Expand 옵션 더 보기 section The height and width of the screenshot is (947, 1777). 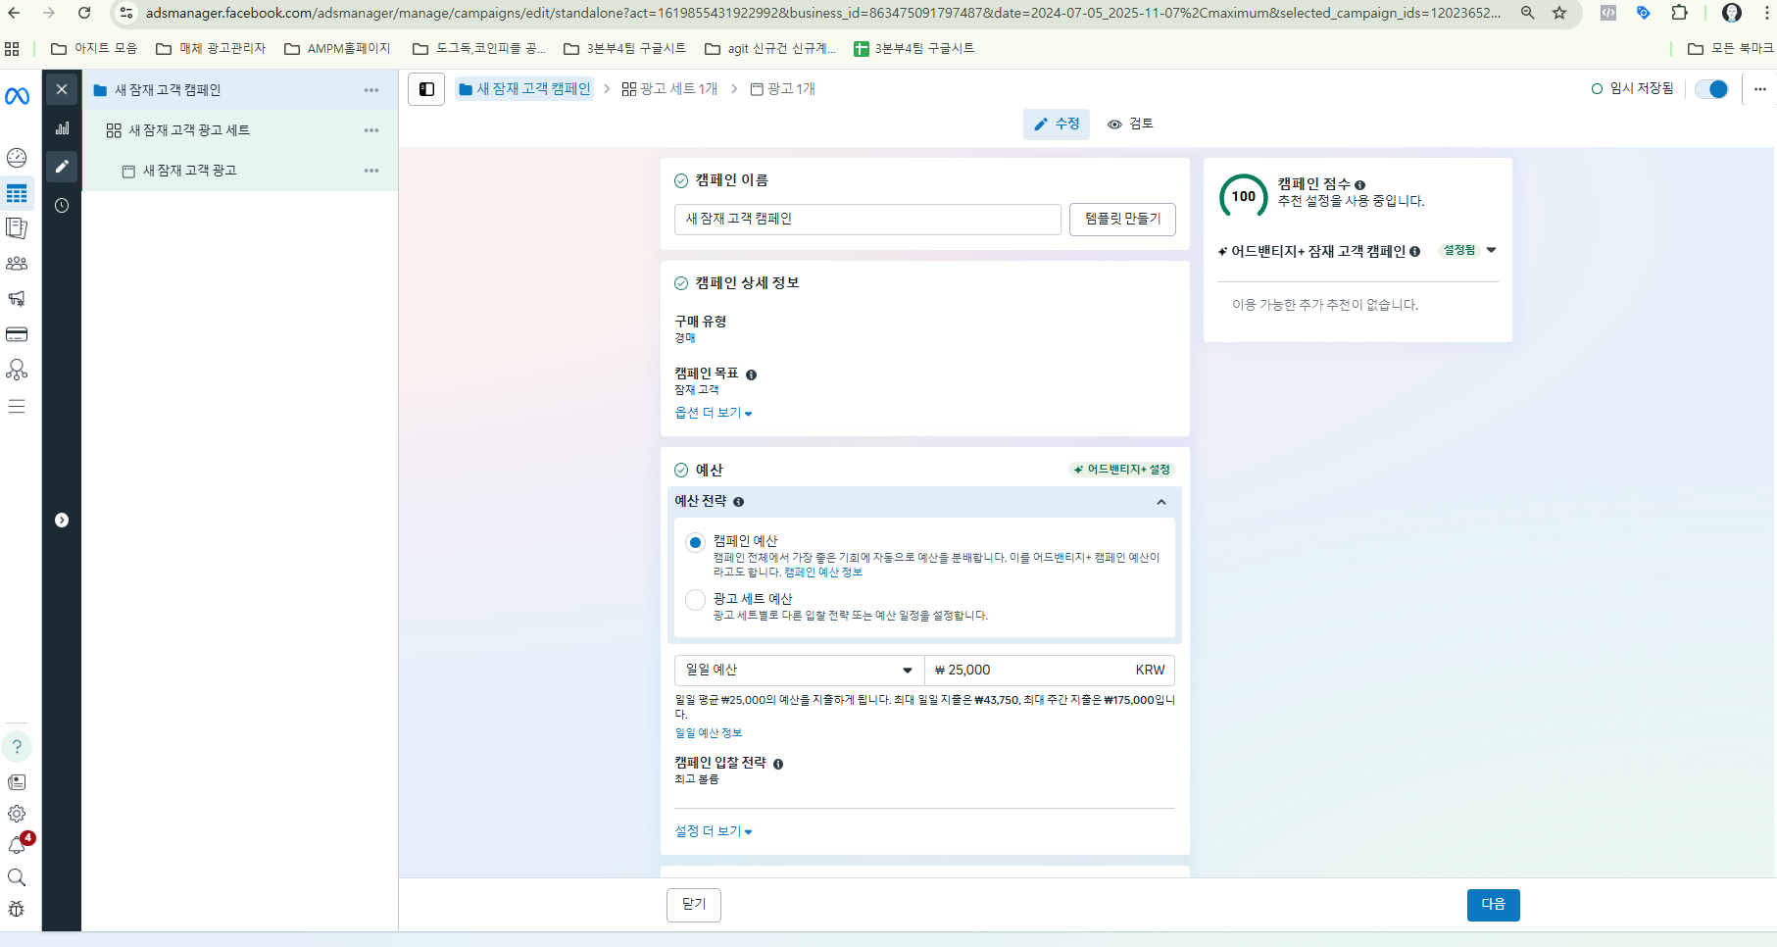pyautogui.click(x=713, y=413)
